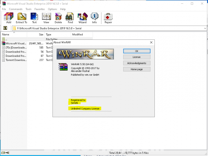Click the WinRAR app icon in title bar
Image resolution: width=208 pixels, height=156 pixels.
(4, 4)
